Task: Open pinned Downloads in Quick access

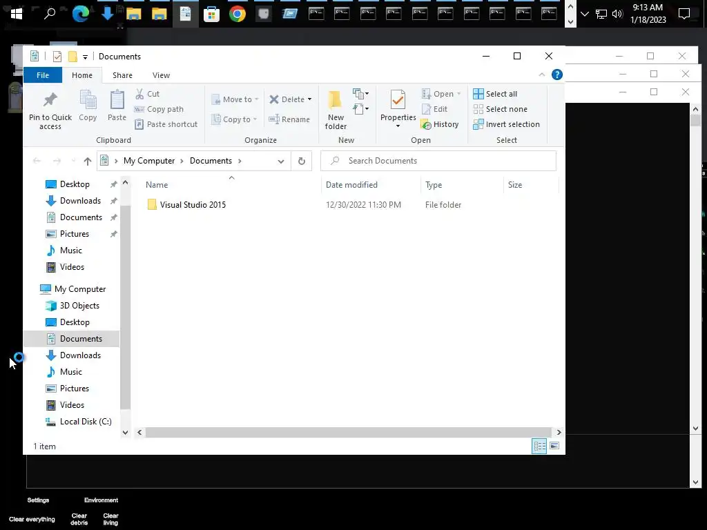Action: pyautogui.click(x=80, y=201)
